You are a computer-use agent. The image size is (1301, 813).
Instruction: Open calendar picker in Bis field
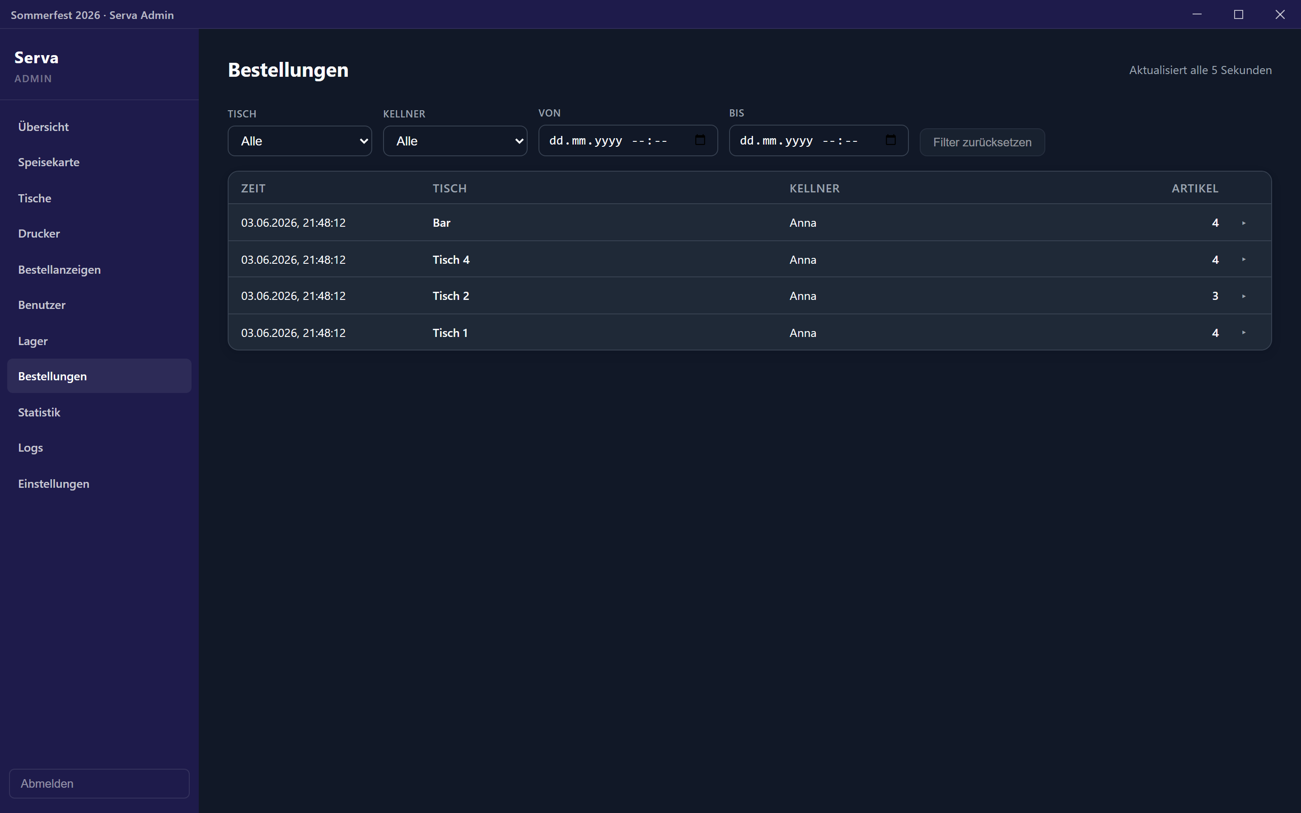click(x=890, y=140)
